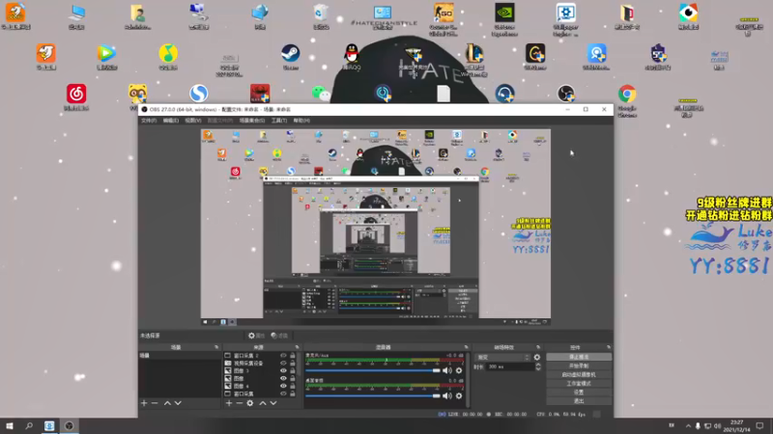This screenshot has width=773, height=434.
Task: Open the green WeChat desktop icon
Action: click(321, 93)
